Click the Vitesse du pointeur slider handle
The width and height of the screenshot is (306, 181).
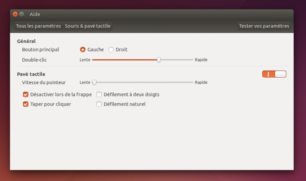tap(94, 82)
